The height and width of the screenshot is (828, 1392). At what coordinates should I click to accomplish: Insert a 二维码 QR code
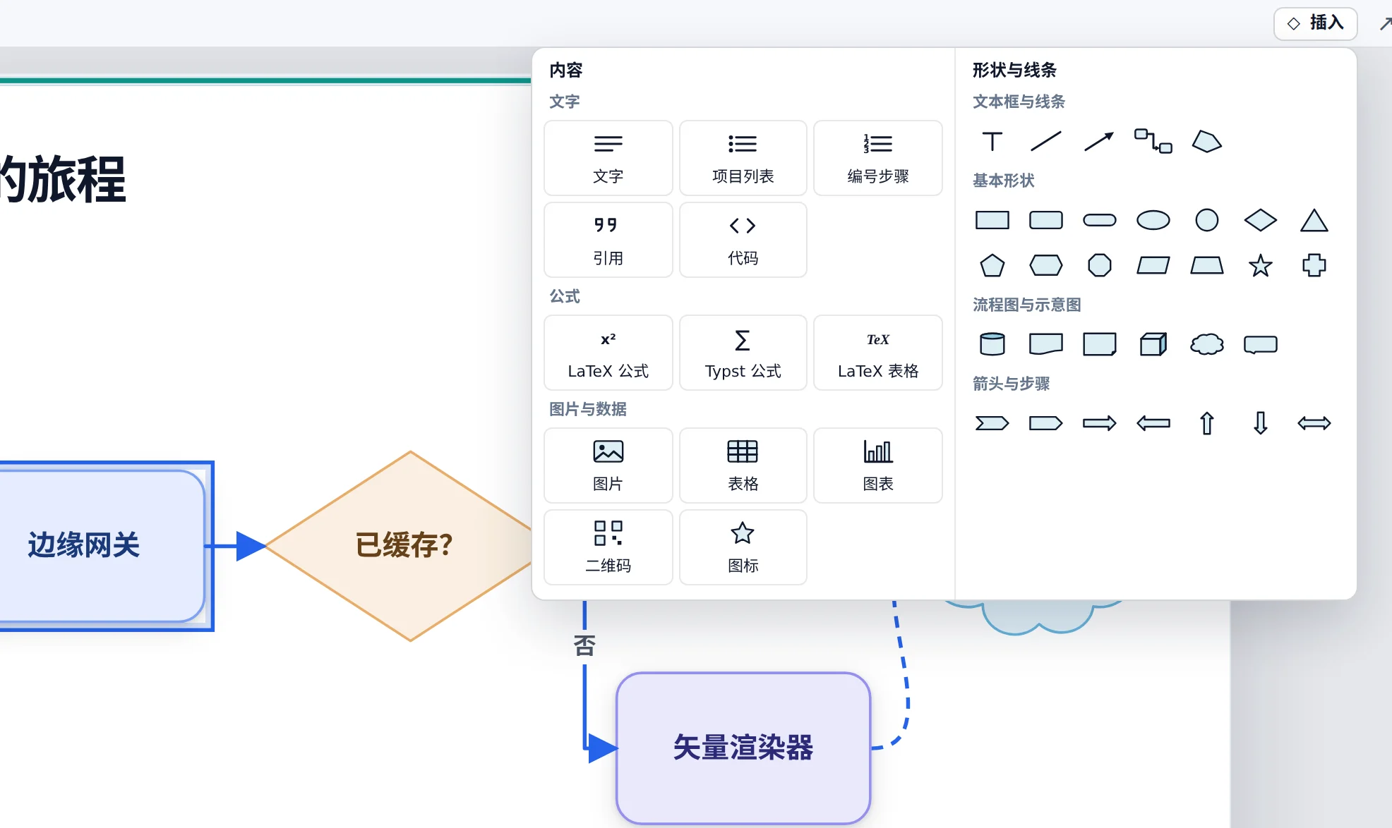(x=608, y=547)
